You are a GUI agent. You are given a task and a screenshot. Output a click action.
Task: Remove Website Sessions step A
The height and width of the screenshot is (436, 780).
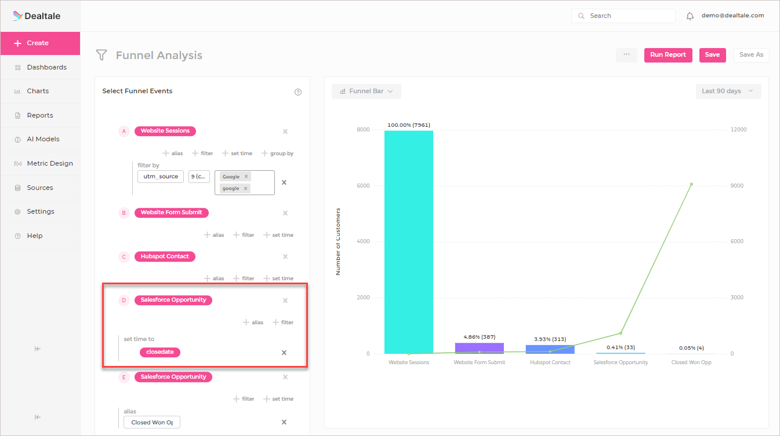click(285, 131)
